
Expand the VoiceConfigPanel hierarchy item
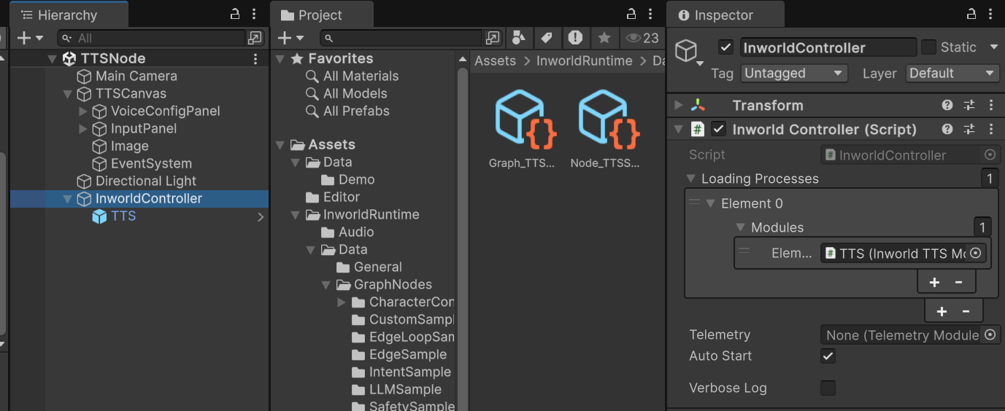pos(83,111)
